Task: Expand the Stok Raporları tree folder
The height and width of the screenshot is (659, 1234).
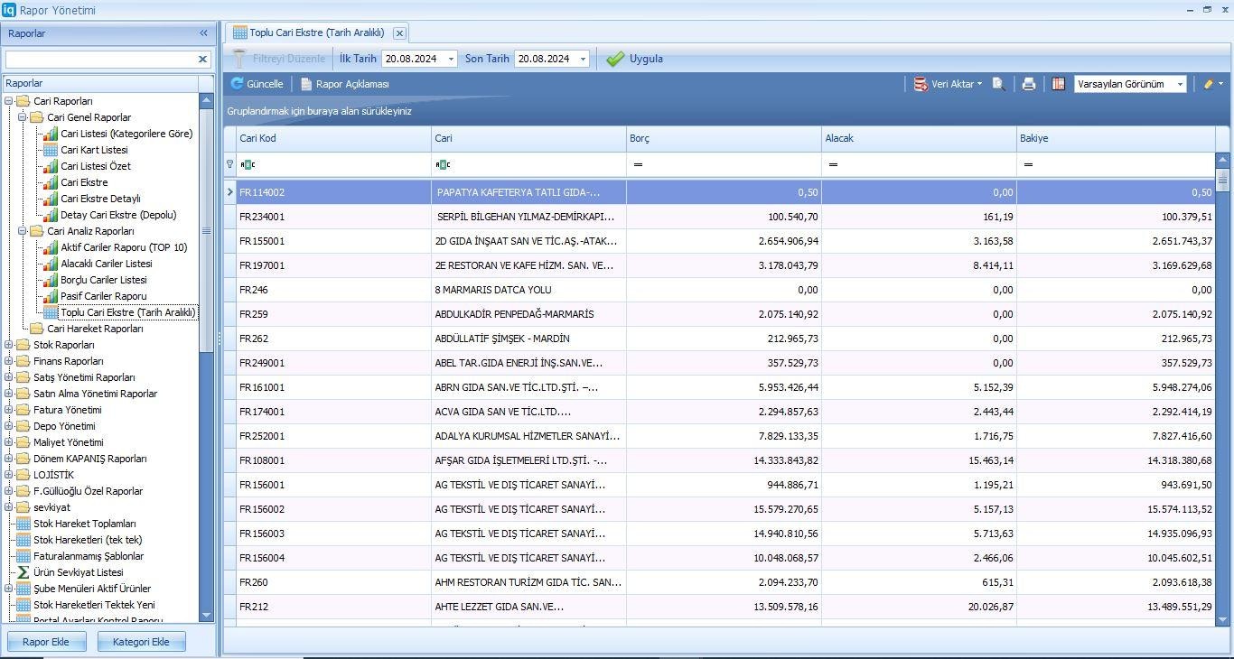Action: (9, 345)
